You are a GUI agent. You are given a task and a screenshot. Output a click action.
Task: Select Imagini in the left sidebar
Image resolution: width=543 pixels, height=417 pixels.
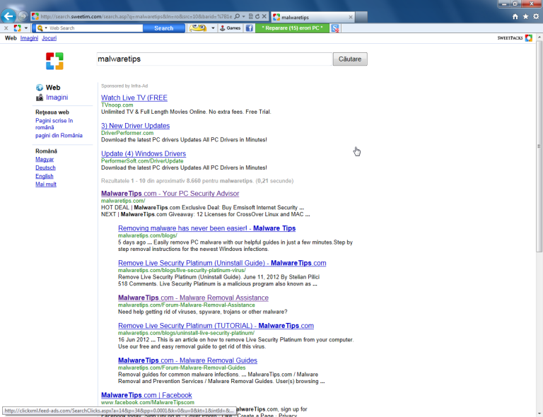click(x=57, y=98)
